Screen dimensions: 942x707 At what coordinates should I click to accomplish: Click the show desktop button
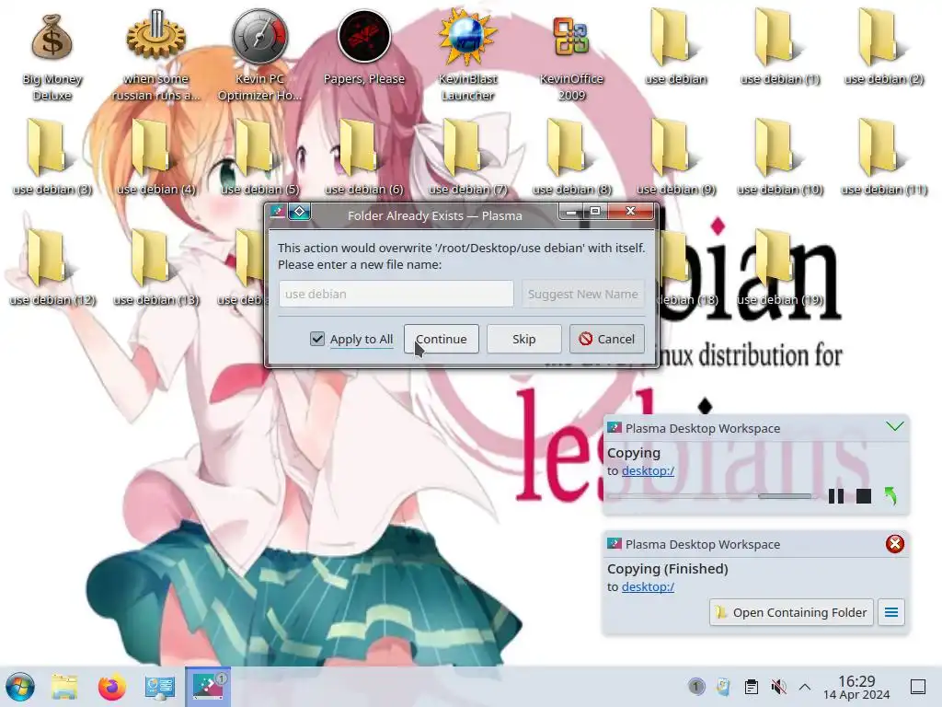point(917,687)
